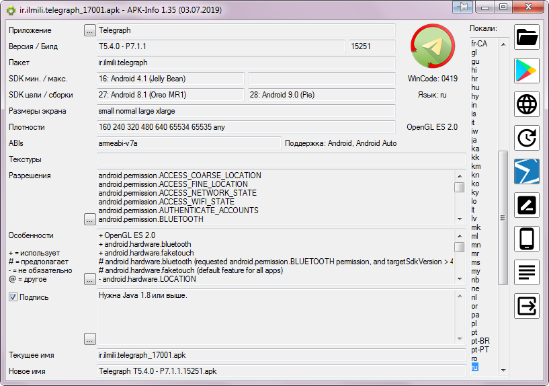Open the Google Play store icon button
Screen dimensions: 549x386
(527, 71)
